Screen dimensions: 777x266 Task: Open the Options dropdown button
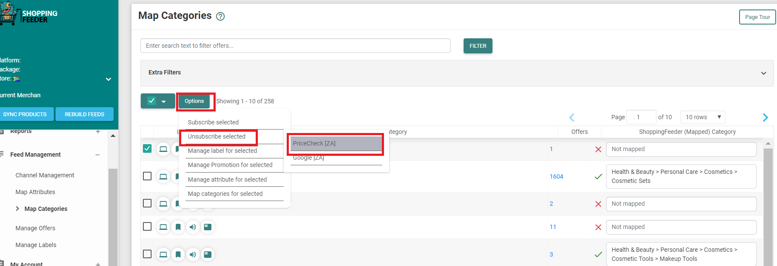pos(194,101)
